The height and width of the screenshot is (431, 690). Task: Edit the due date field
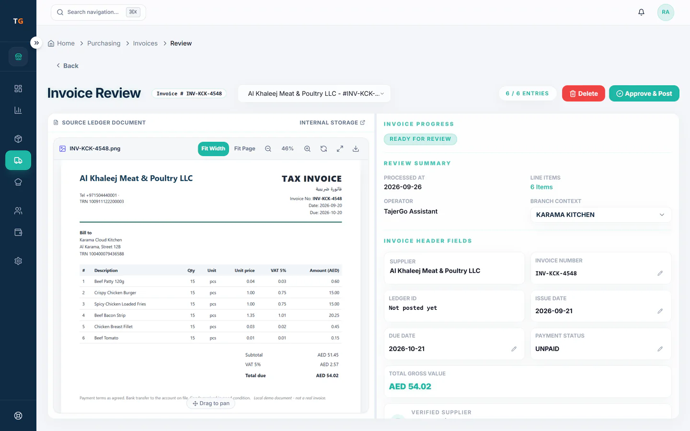514,349
